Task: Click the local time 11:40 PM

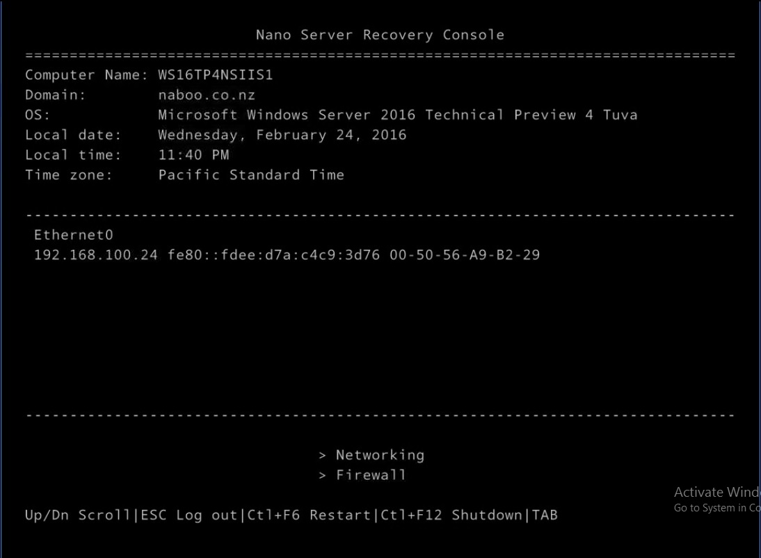Action: click(193, 155)
